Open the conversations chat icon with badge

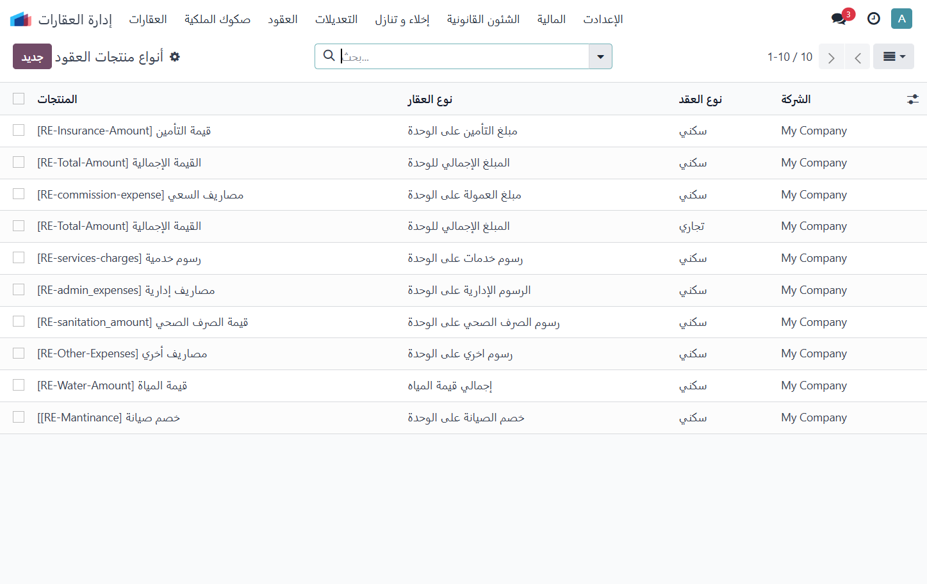[x=840, y=19]
